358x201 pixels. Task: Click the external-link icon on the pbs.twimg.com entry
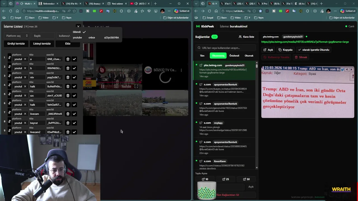pos(201,65)
